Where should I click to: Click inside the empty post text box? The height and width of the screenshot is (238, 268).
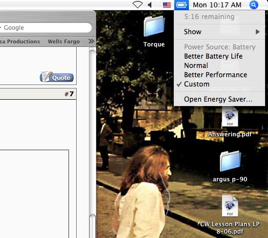pos(34,194)
